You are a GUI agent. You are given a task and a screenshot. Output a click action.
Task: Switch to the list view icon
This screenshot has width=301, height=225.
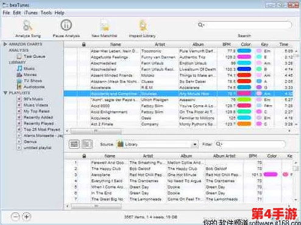tap(74, 144)
